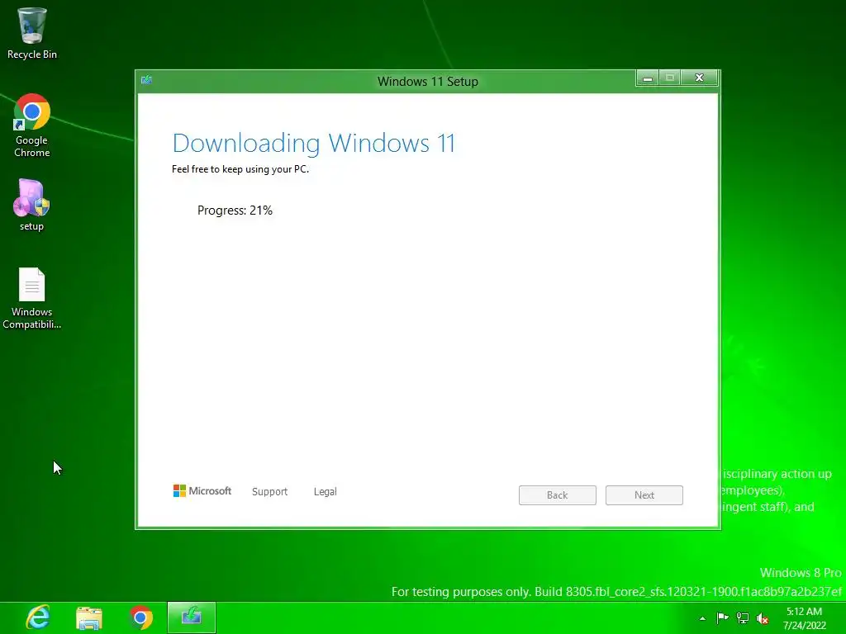Click the Next button

click(x=644, y=495)
